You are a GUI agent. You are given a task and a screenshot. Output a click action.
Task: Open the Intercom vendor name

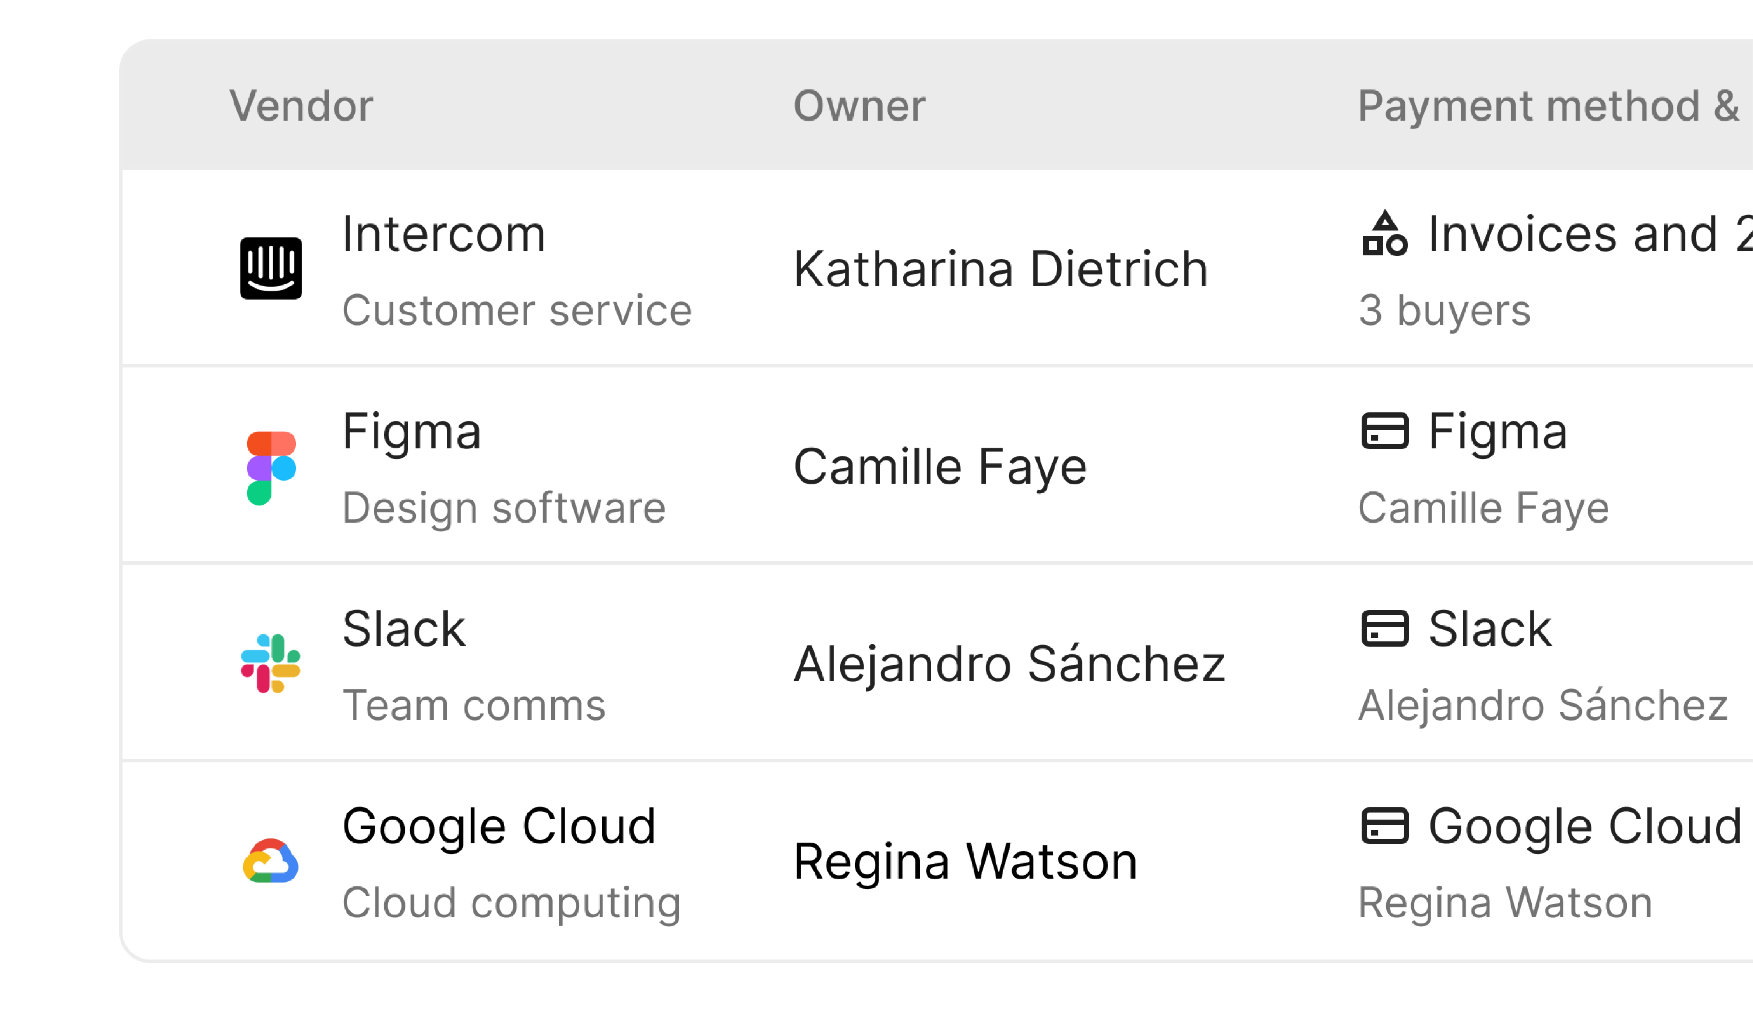point(444,234)
